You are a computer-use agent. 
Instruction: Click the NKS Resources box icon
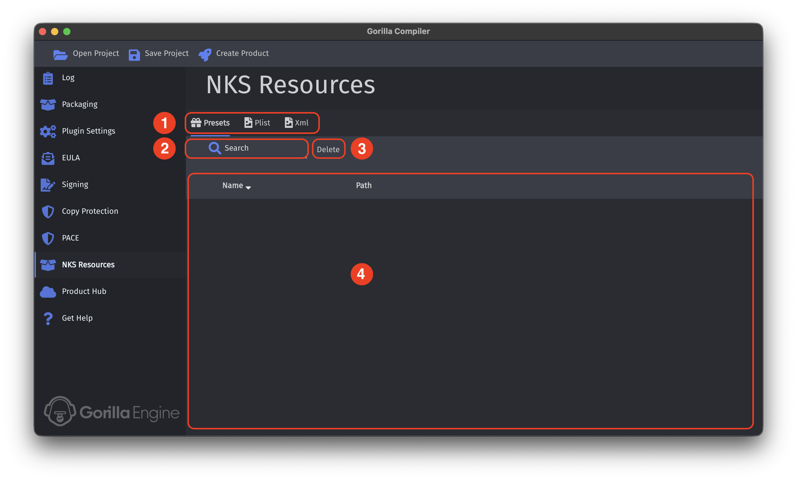click(48, 265)
